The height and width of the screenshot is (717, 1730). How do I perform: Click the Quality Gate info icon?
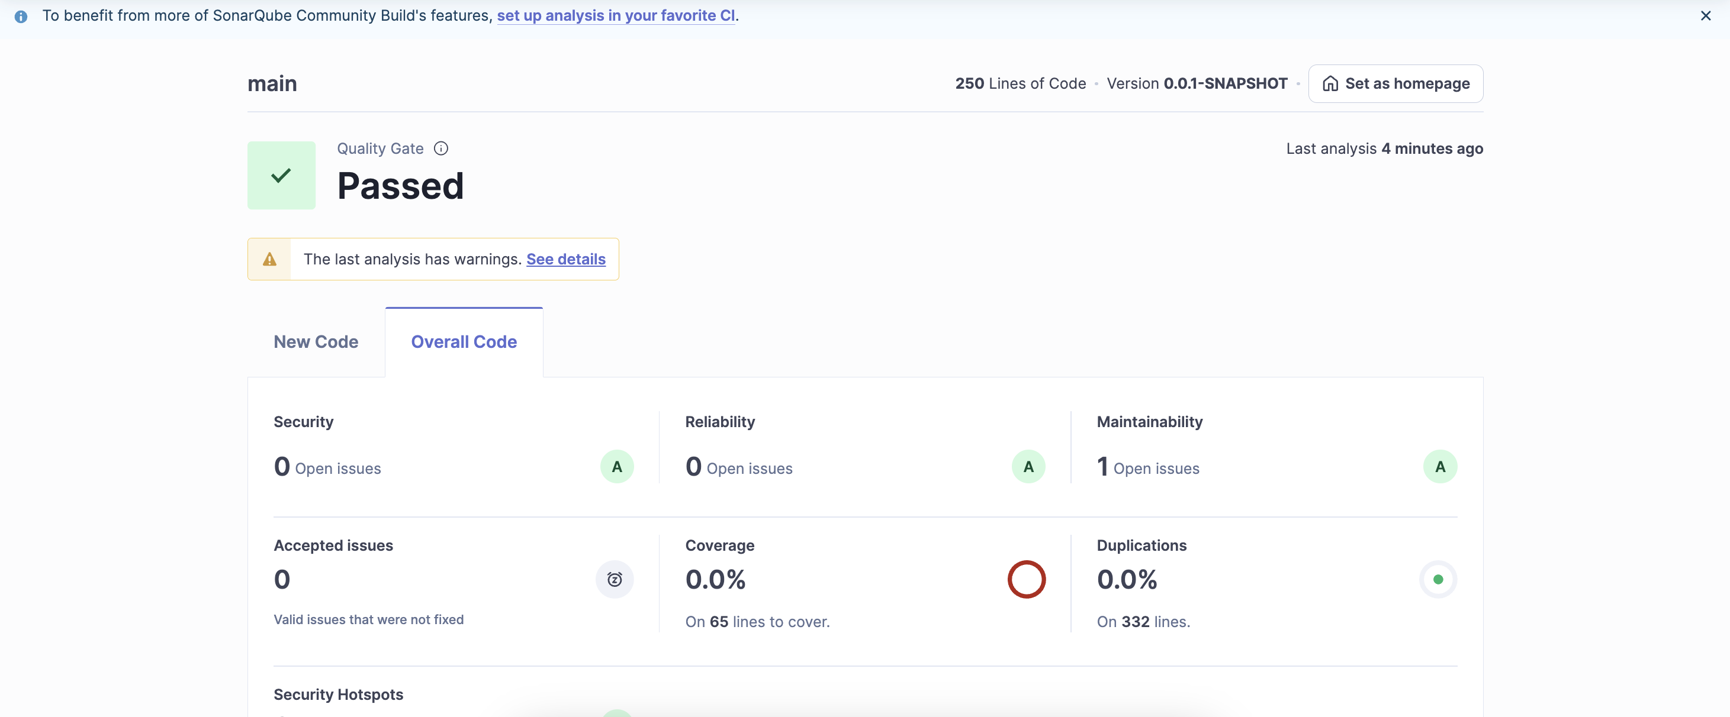[440, 148]
